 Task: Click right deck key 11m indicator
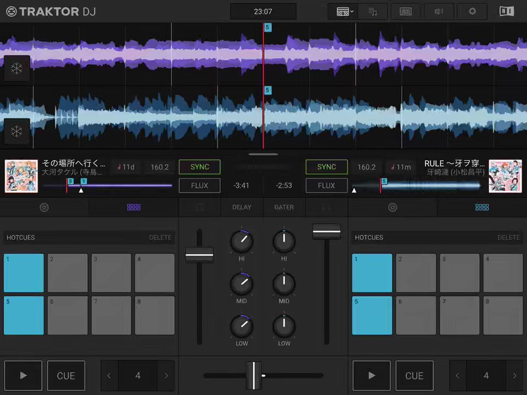point(401,167)
